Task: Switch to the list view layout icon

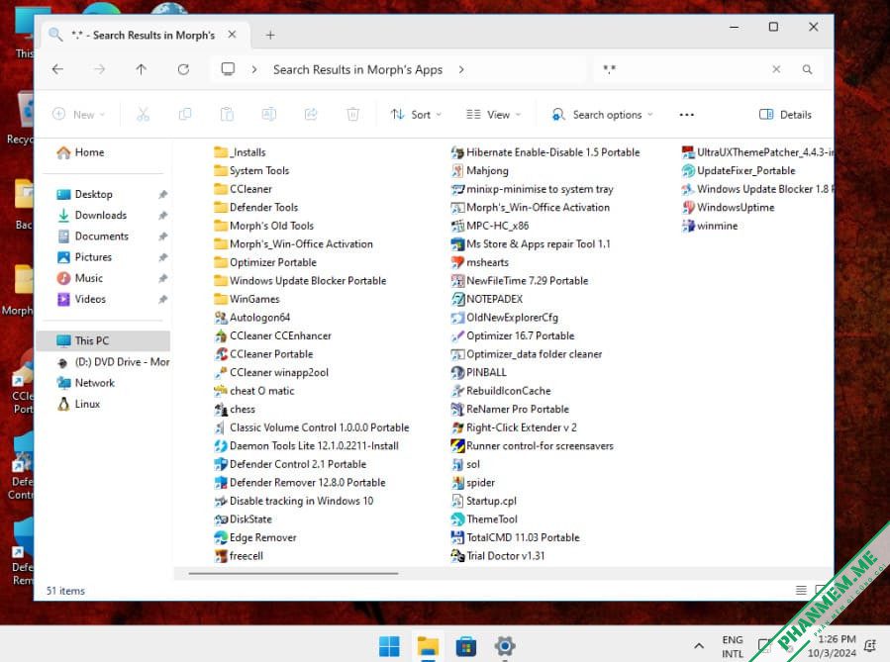Action: point(801,590)
